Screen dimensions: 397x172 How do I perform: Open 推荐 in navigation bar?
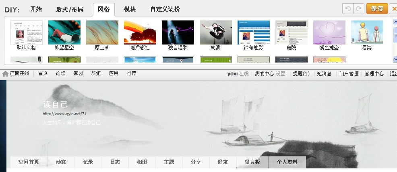(131, 73)
